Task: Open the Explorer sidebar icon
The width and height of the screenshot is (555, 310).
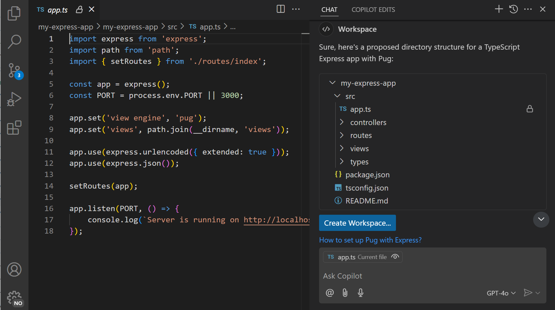Action: pos(14,13)
